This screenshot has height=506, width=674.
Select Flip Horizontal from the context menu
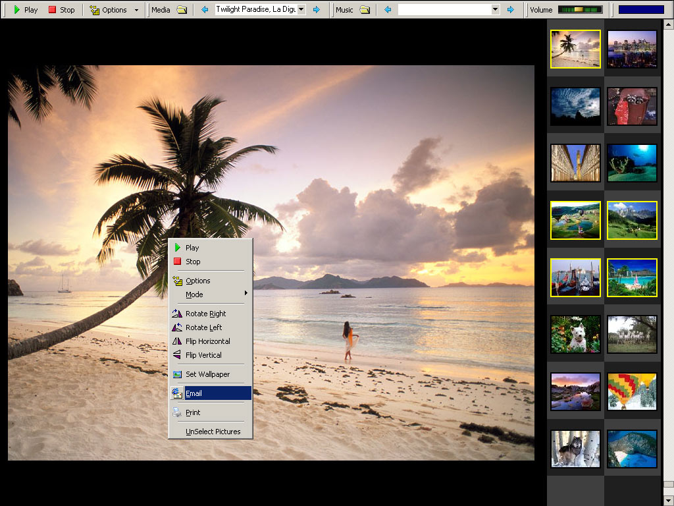tap(207, 341)
